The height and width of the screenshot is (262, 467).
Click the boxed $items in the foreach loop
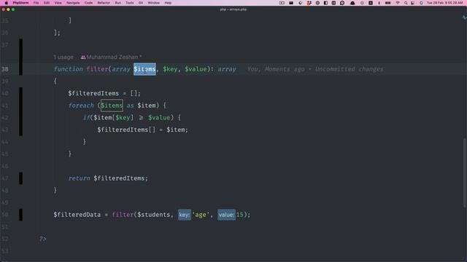point(112,106)
